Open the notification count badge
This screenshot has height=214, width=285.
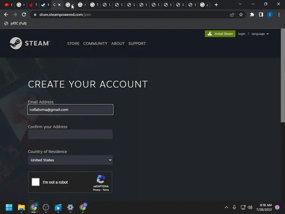[x=277, y=207]
